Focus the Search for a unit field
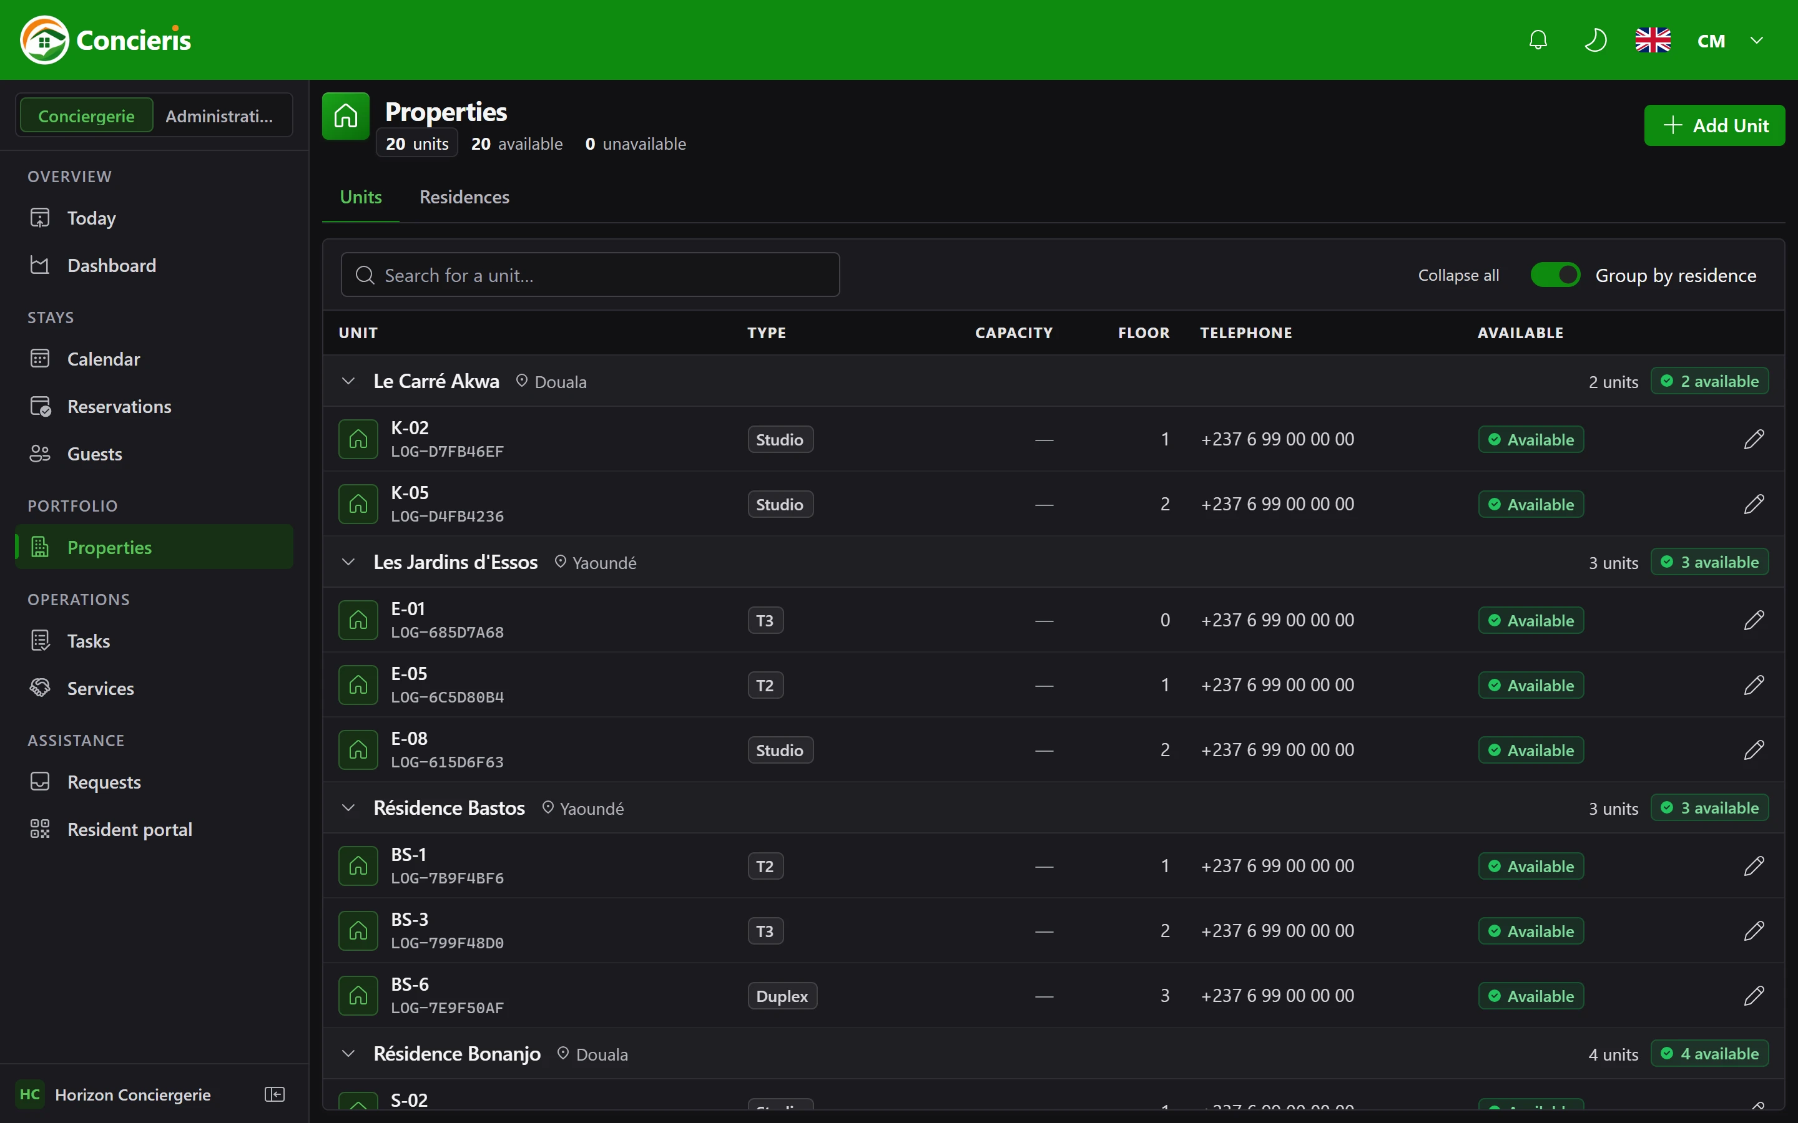The image size is (1798, 1123). point(590,275)
